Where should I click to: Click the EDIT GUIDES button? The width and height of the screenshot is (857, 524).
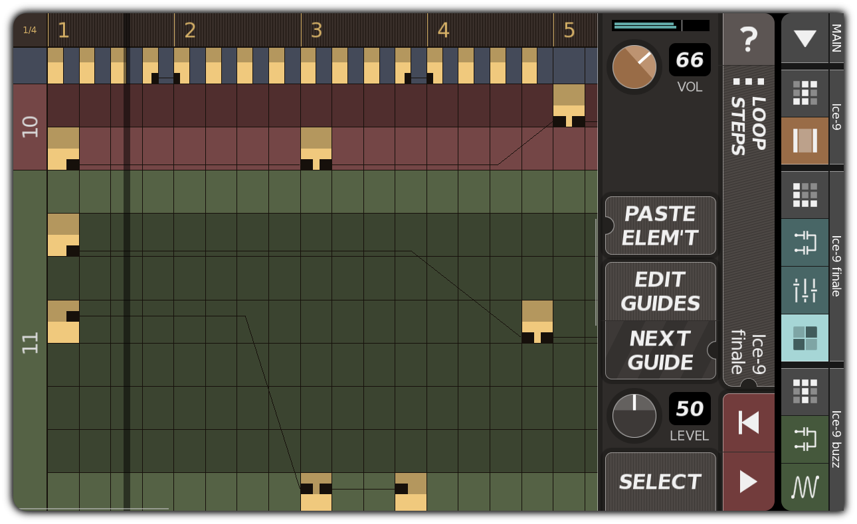660,291
